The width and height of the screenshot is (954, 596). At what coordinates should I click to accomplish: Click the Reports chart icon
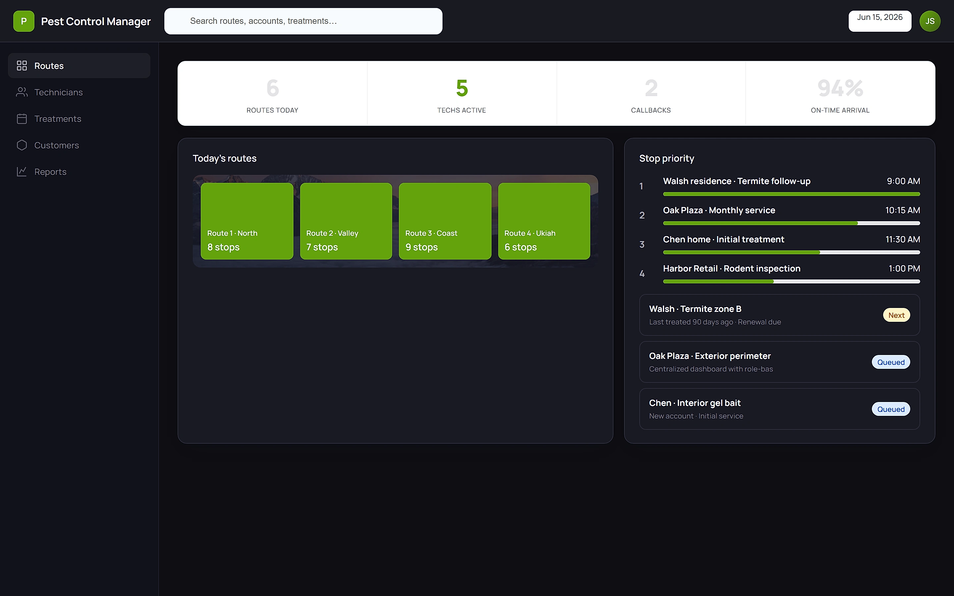click(22, 172)
